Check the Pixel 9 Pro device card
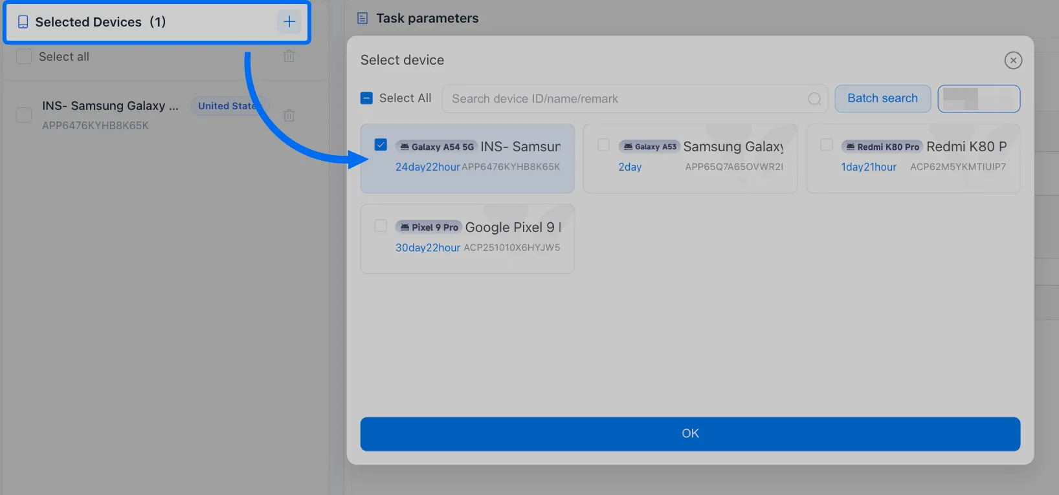 (381, 226)
